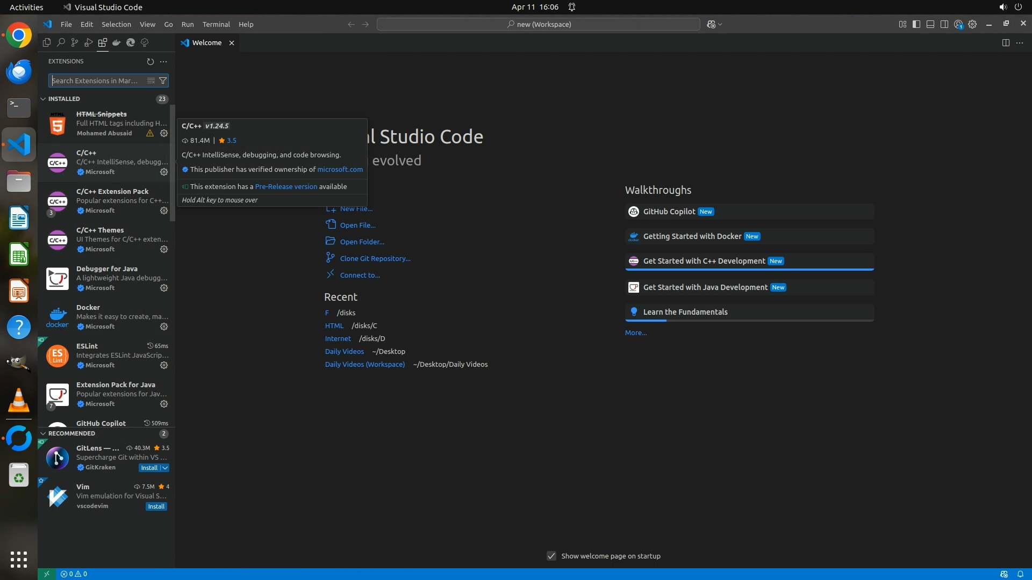
Task: Collapse the INSTALLED extensions section
Action: [43, 99]
